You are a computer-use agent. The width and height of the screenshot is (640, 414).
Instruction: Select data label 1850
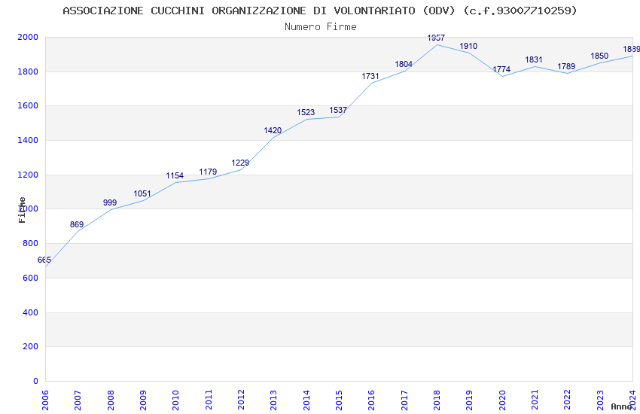(599, 56)
